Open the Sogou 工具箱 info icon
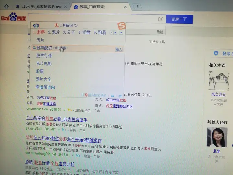Screen dimensions: 233x175 click(56, 25)
